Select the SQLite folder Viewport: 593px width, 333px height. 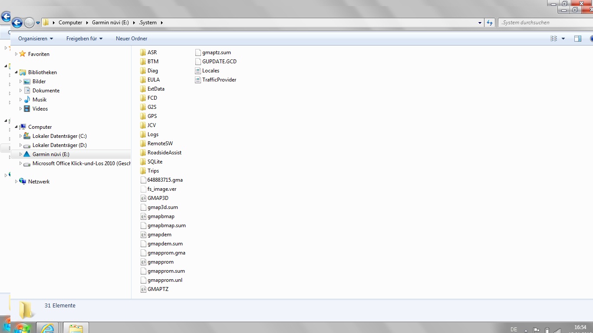click(x=152, y=162)
